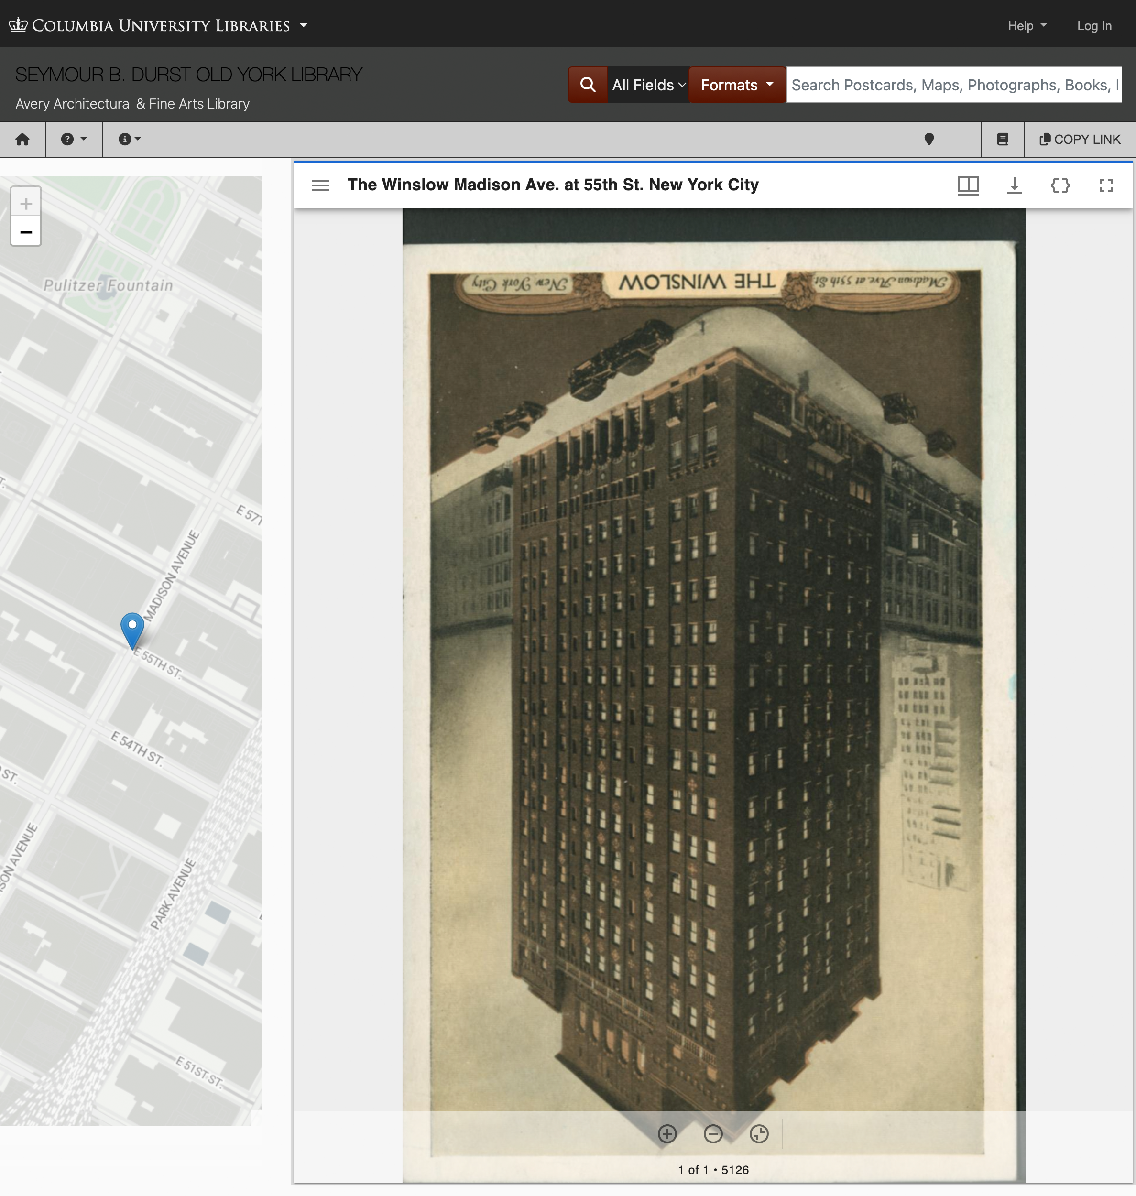Switch viewer to two-page book view

968,185
